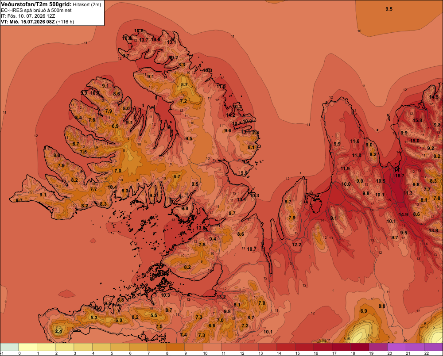Screen dimensions: 443x356
Task: Click the 15.0 temperature label
Action: 415,141
